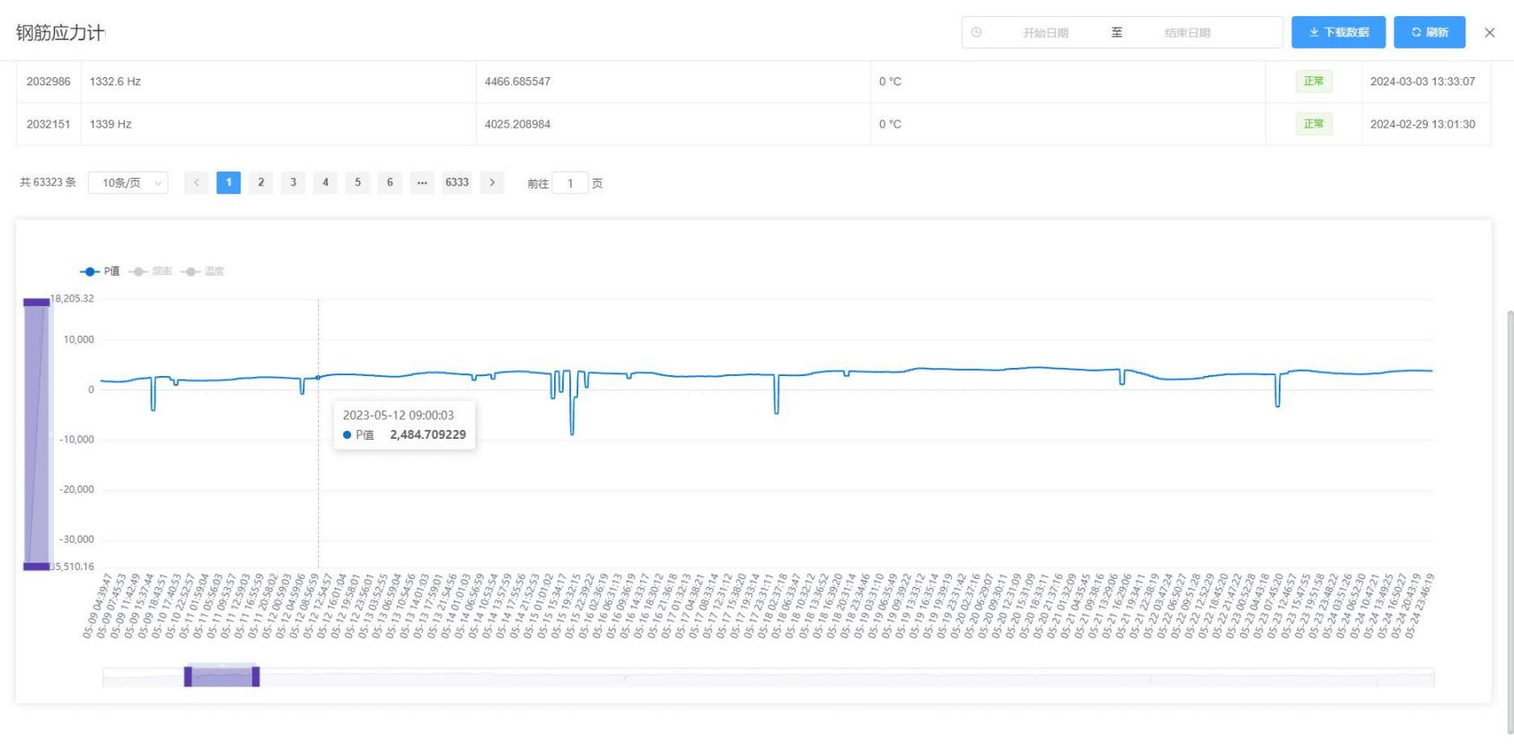Click the pagination ellipsis for more pages
Image resolution: width=1514 pixels, height=744 pixels.
[422, 182]
